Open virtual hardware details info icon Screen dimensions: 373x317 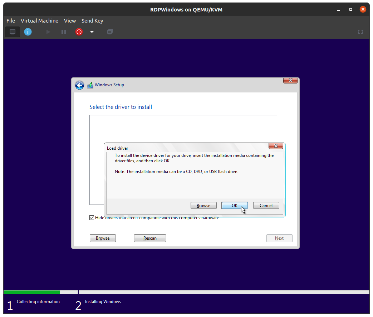28,32
